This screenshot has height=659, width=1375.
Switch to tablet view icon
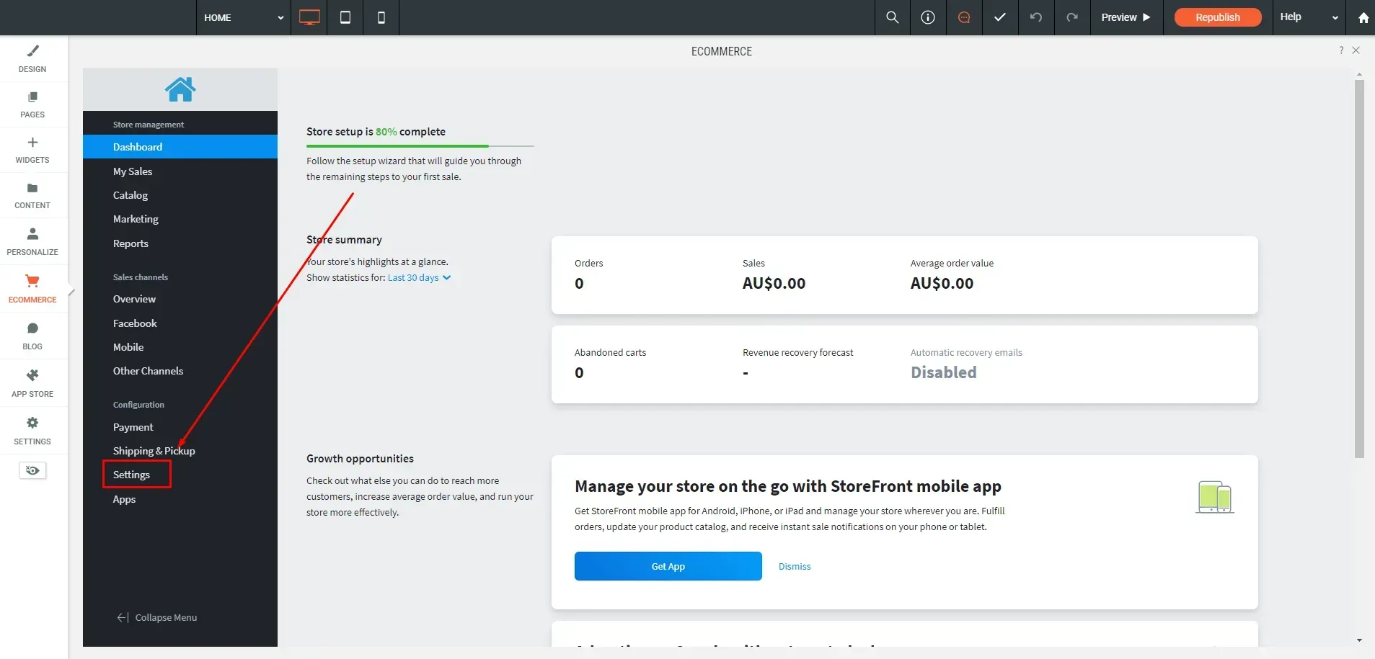tap(345, 17)
